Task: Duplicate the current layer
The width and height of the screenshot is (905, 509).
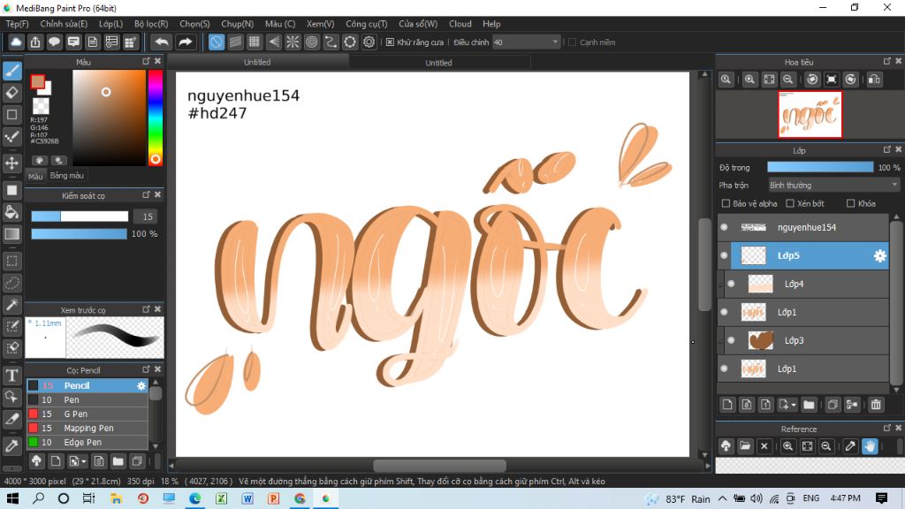Action: pos(833,405)
